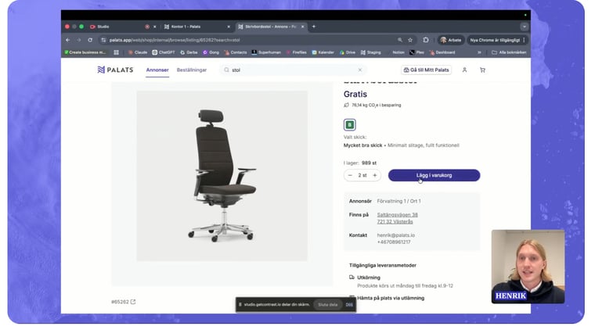Bookmark this page with the star
Viewport: 595px width, 326px height.
410,40
